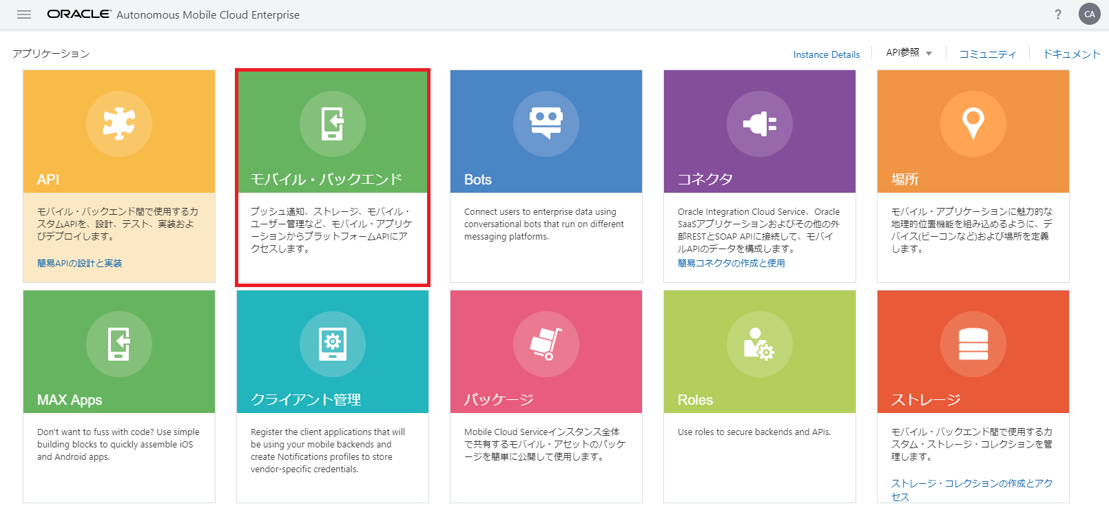Viewport: 1109px width, 528px height.
Task: Click the API description starting 'モバイル・バックエンド間で'
Action: click(x=118, y=224)
